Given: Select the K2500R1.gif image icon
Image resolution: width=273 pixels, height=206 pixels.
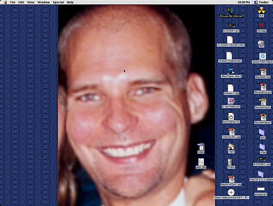Looking at the screenshot, I should point(231,26).
